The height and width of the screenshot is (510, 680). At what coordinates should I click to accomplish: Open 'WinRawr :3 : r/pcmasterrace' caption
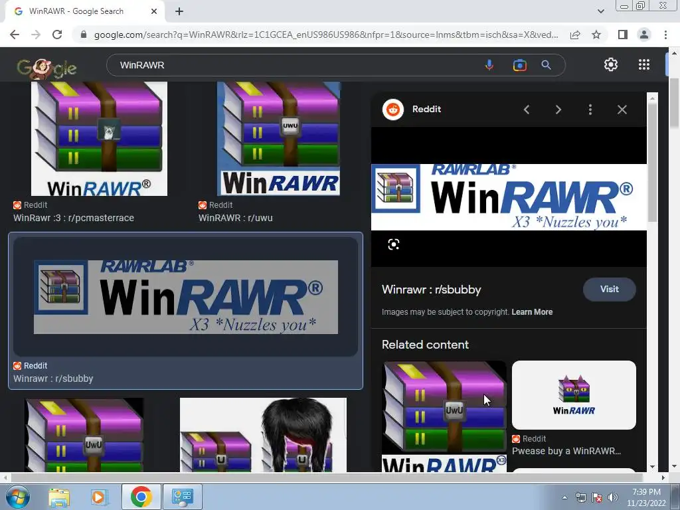pyautogui.click(x=74, y=218)
